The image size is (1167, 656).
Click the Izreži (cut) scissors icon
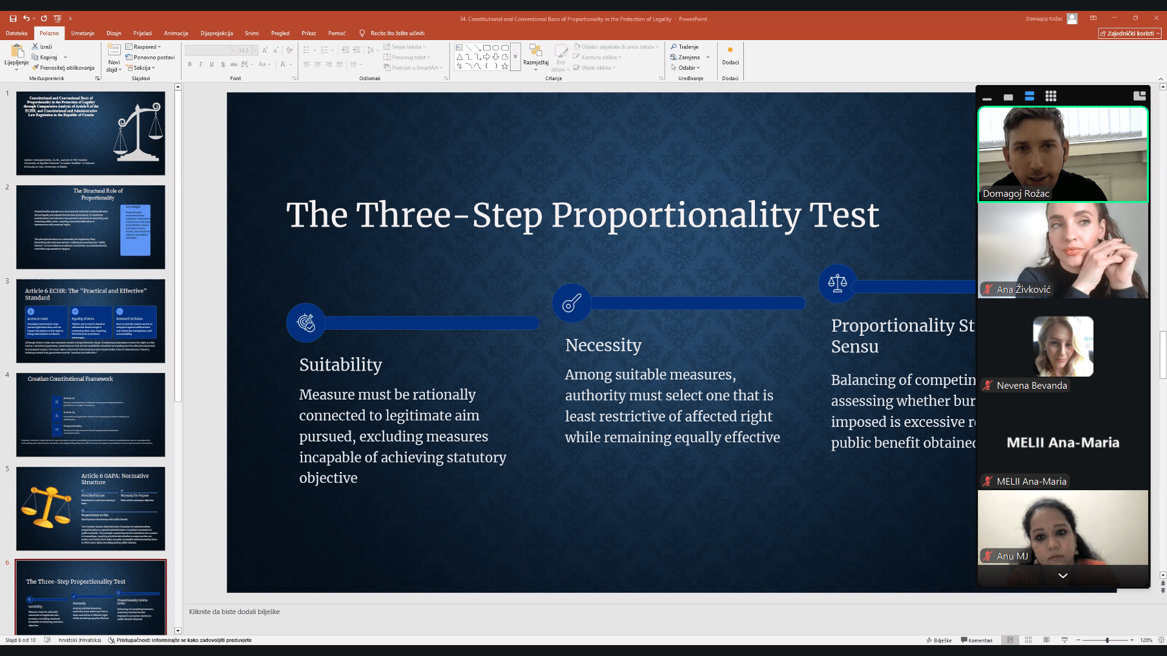35,47
